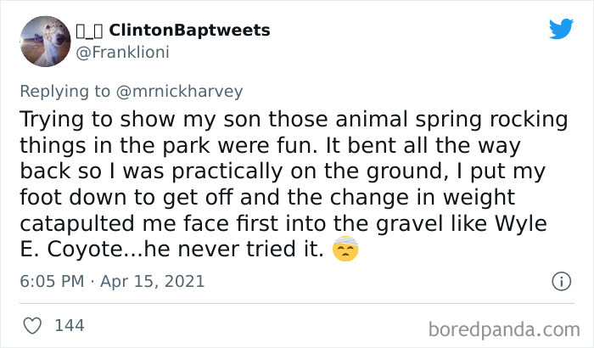Open the ClintonBaptweets profile picture
The width and height of the screenshot is (594, 348).
coord(44,41)
